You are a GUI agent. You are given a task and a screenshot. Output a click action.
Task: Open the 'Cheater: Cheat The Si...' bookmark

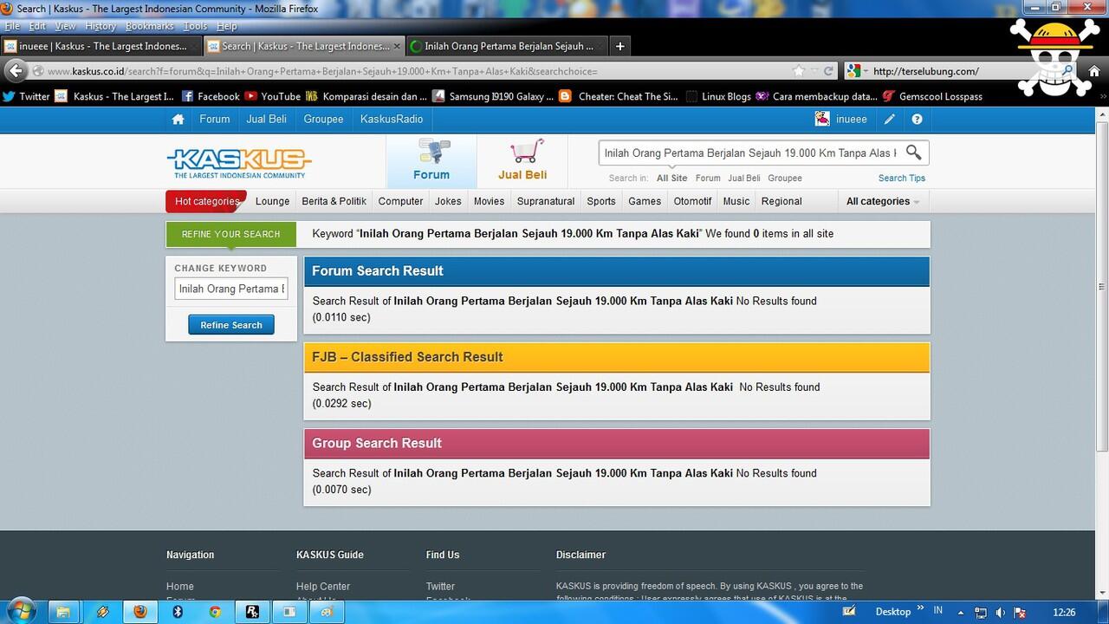point(619,96)
